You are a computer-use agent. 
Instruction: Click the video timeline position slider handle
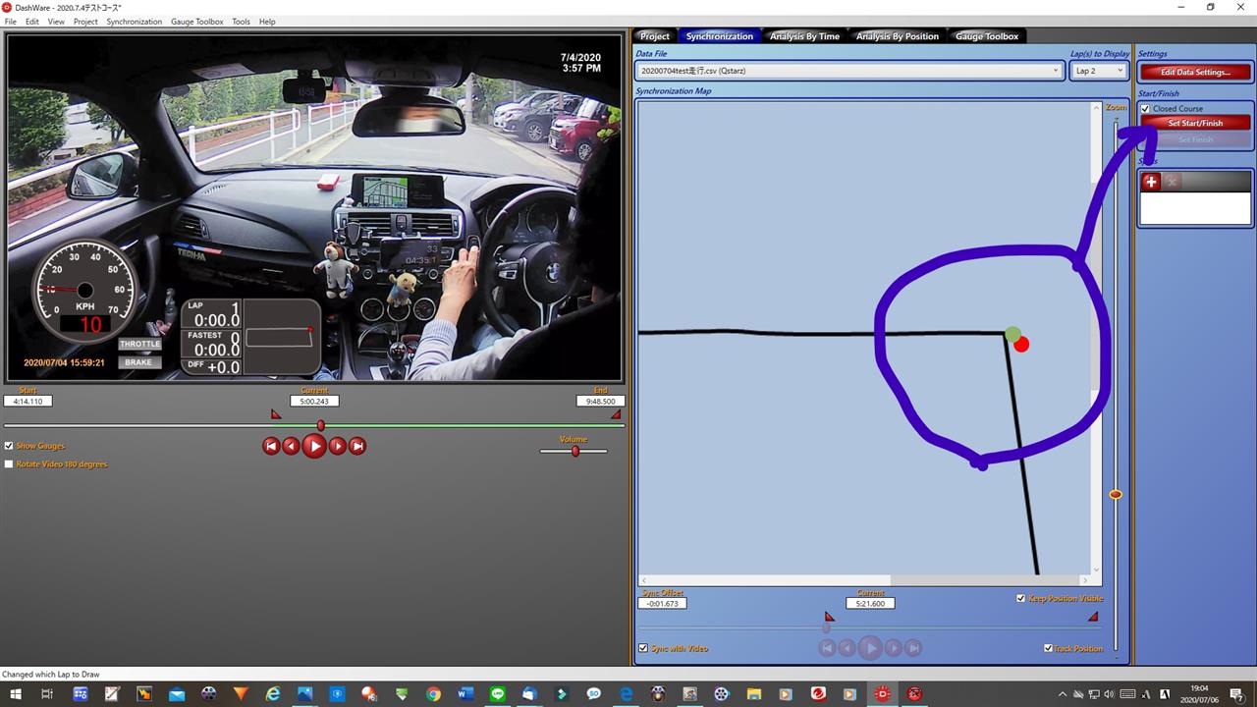[320, 425]
